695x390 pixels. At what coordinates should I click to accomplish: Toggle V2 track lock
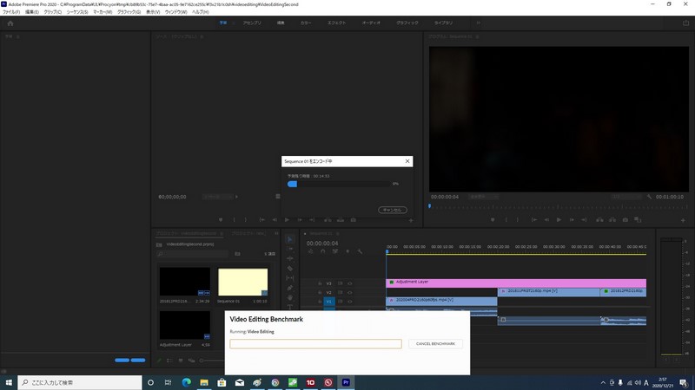point(320,292)
